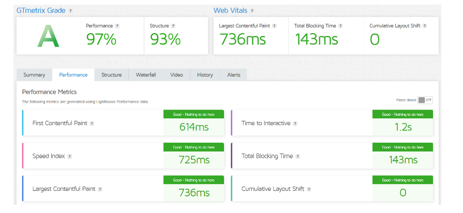Click help icon beside Cumulative Layout Shift vitals
The image size is (463, 213).
point(425,26)
